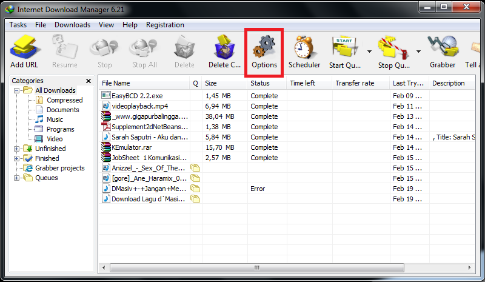Open the Grabber tool icon

pos(443,47)
